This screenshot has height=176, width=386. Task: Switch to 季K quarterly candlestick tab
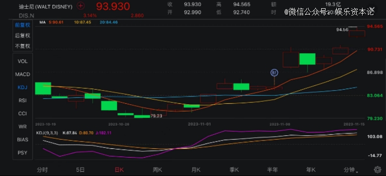click(234, 169)
